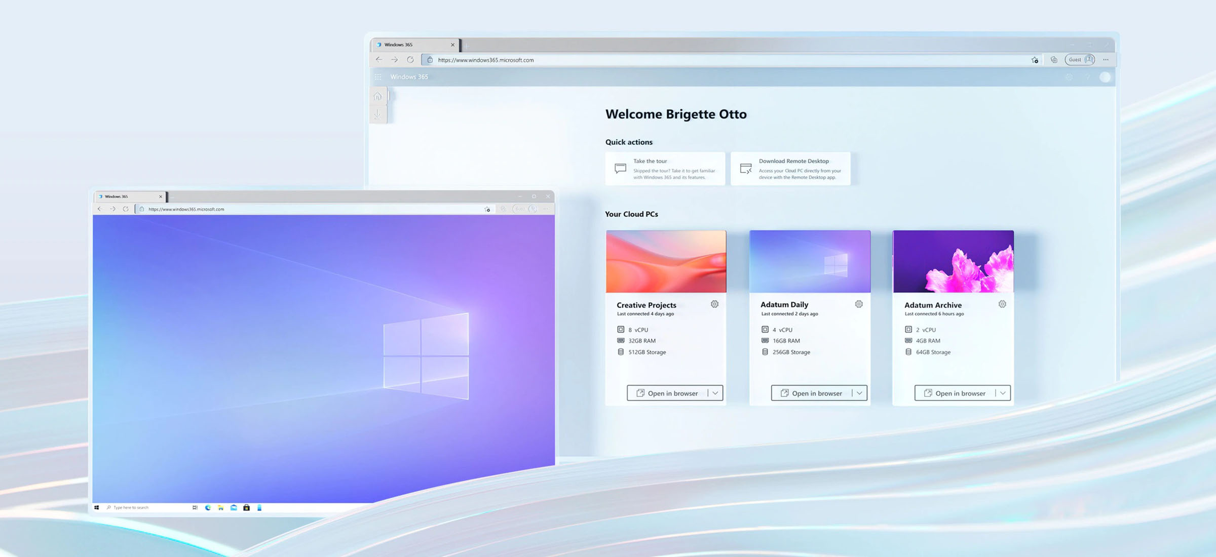Refresh the page in the front browser window

click(126, 209)
